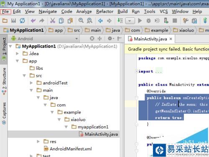Toggle the Captures side tool window
This screenshot has height=157, width=209.
click(x=4, y=113)
